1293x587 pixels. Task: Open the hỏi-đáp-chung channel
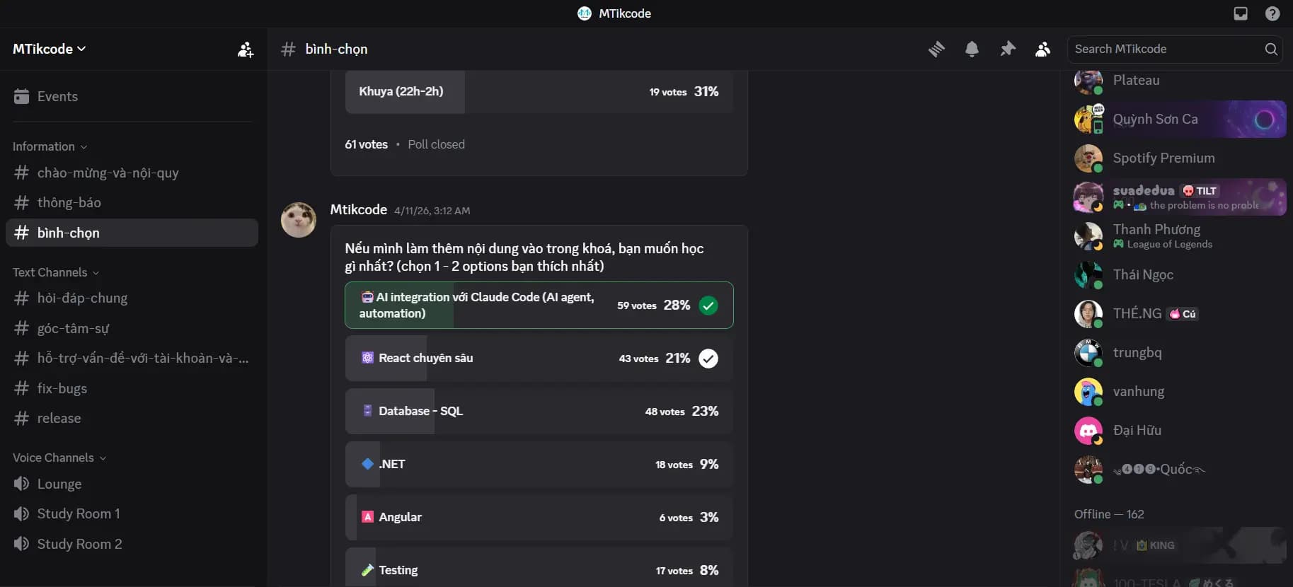[x=132, y=298]
